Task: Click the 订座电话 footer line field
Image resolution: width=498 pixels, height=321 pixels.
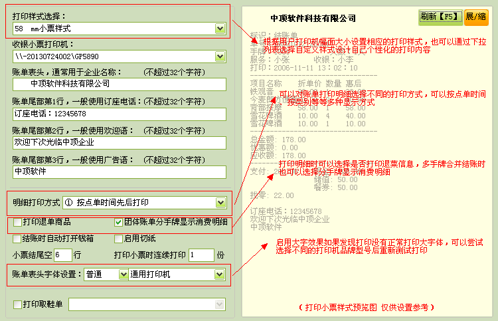Action: (x=120, y=114)
